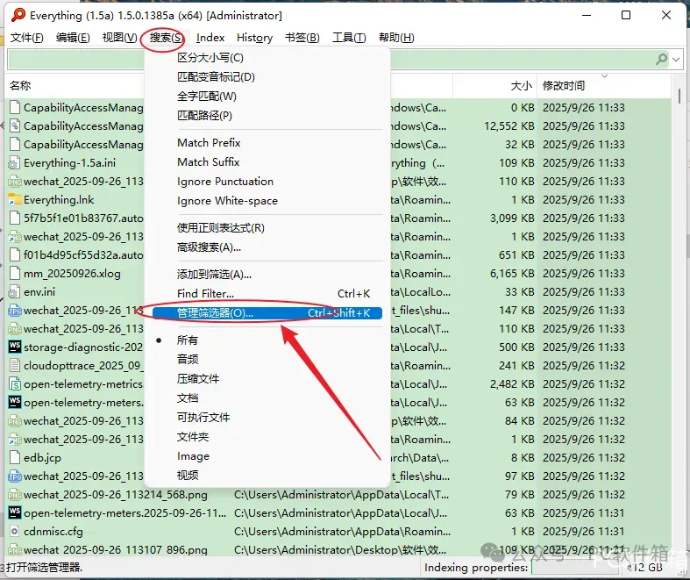Open the 书签(B) menu
The height and width of the screenshot is (580, 690).
[302, 38]
